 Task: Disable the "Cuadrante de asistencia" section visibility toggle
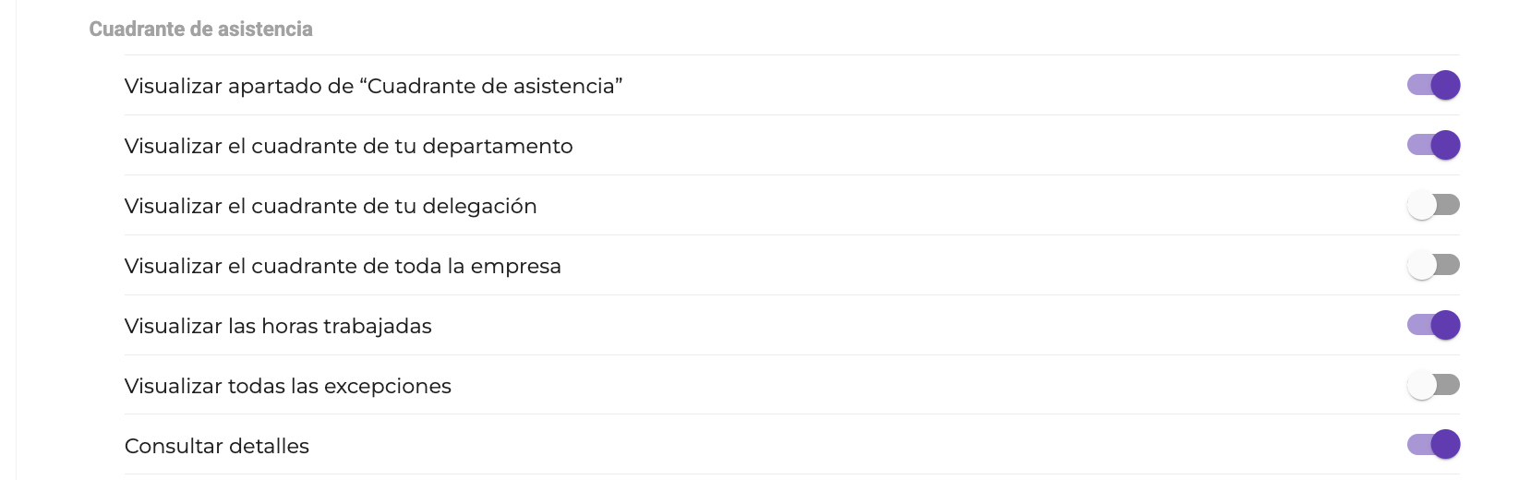click(x=1433, y=85)
